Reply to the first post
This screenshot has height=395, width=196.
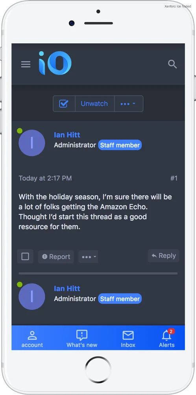tap(164, 256)
